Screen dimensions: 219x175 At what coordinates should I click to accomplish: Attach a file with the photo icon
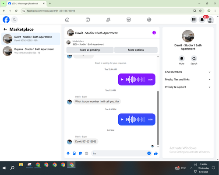(x=74, y=153)
